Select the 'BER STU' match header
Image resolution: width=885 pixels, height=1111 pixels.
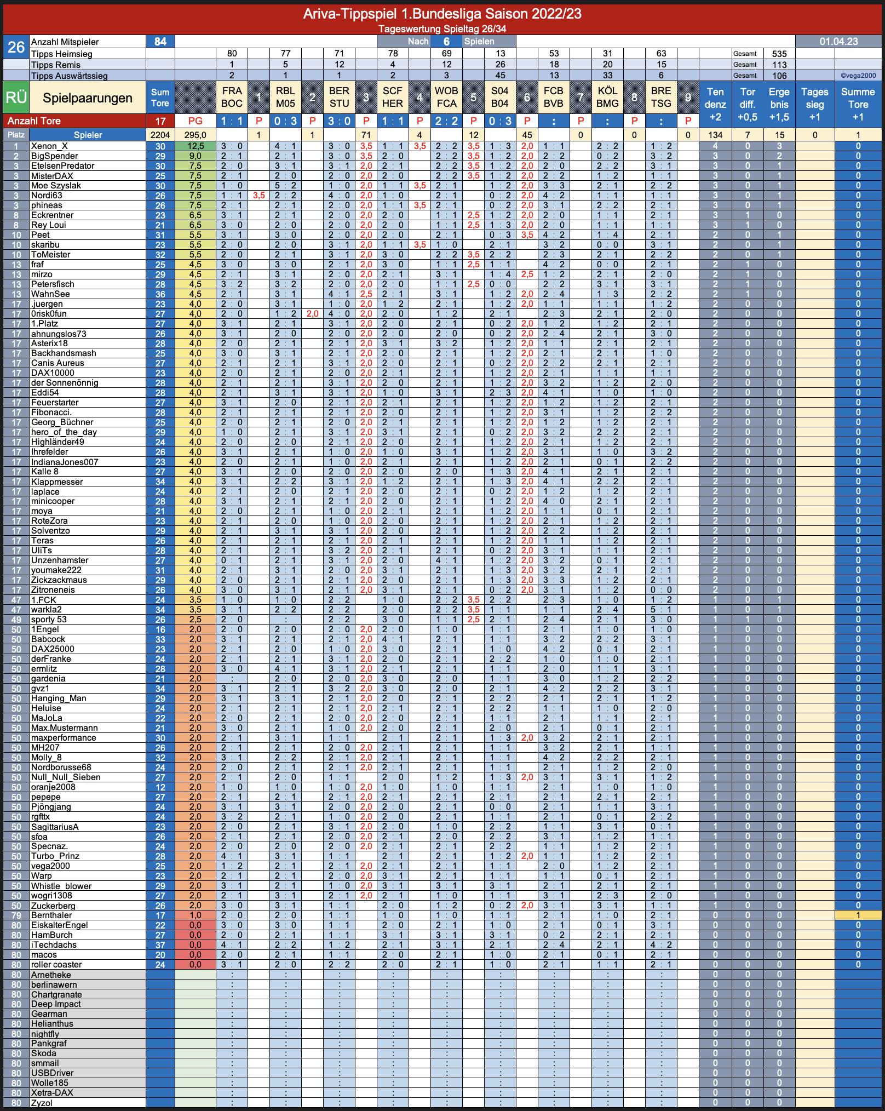coord(339,97)
